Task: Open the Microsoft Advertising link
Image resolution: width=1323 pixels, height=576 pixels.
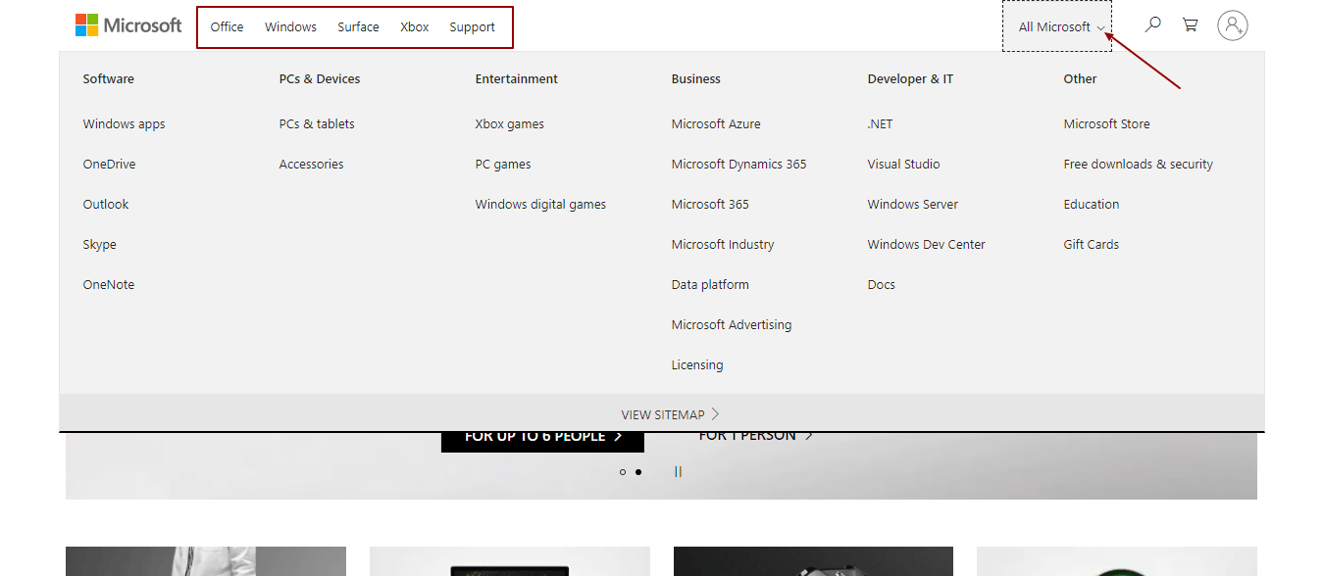Action: pyautogui.click(x=732, y=324)
